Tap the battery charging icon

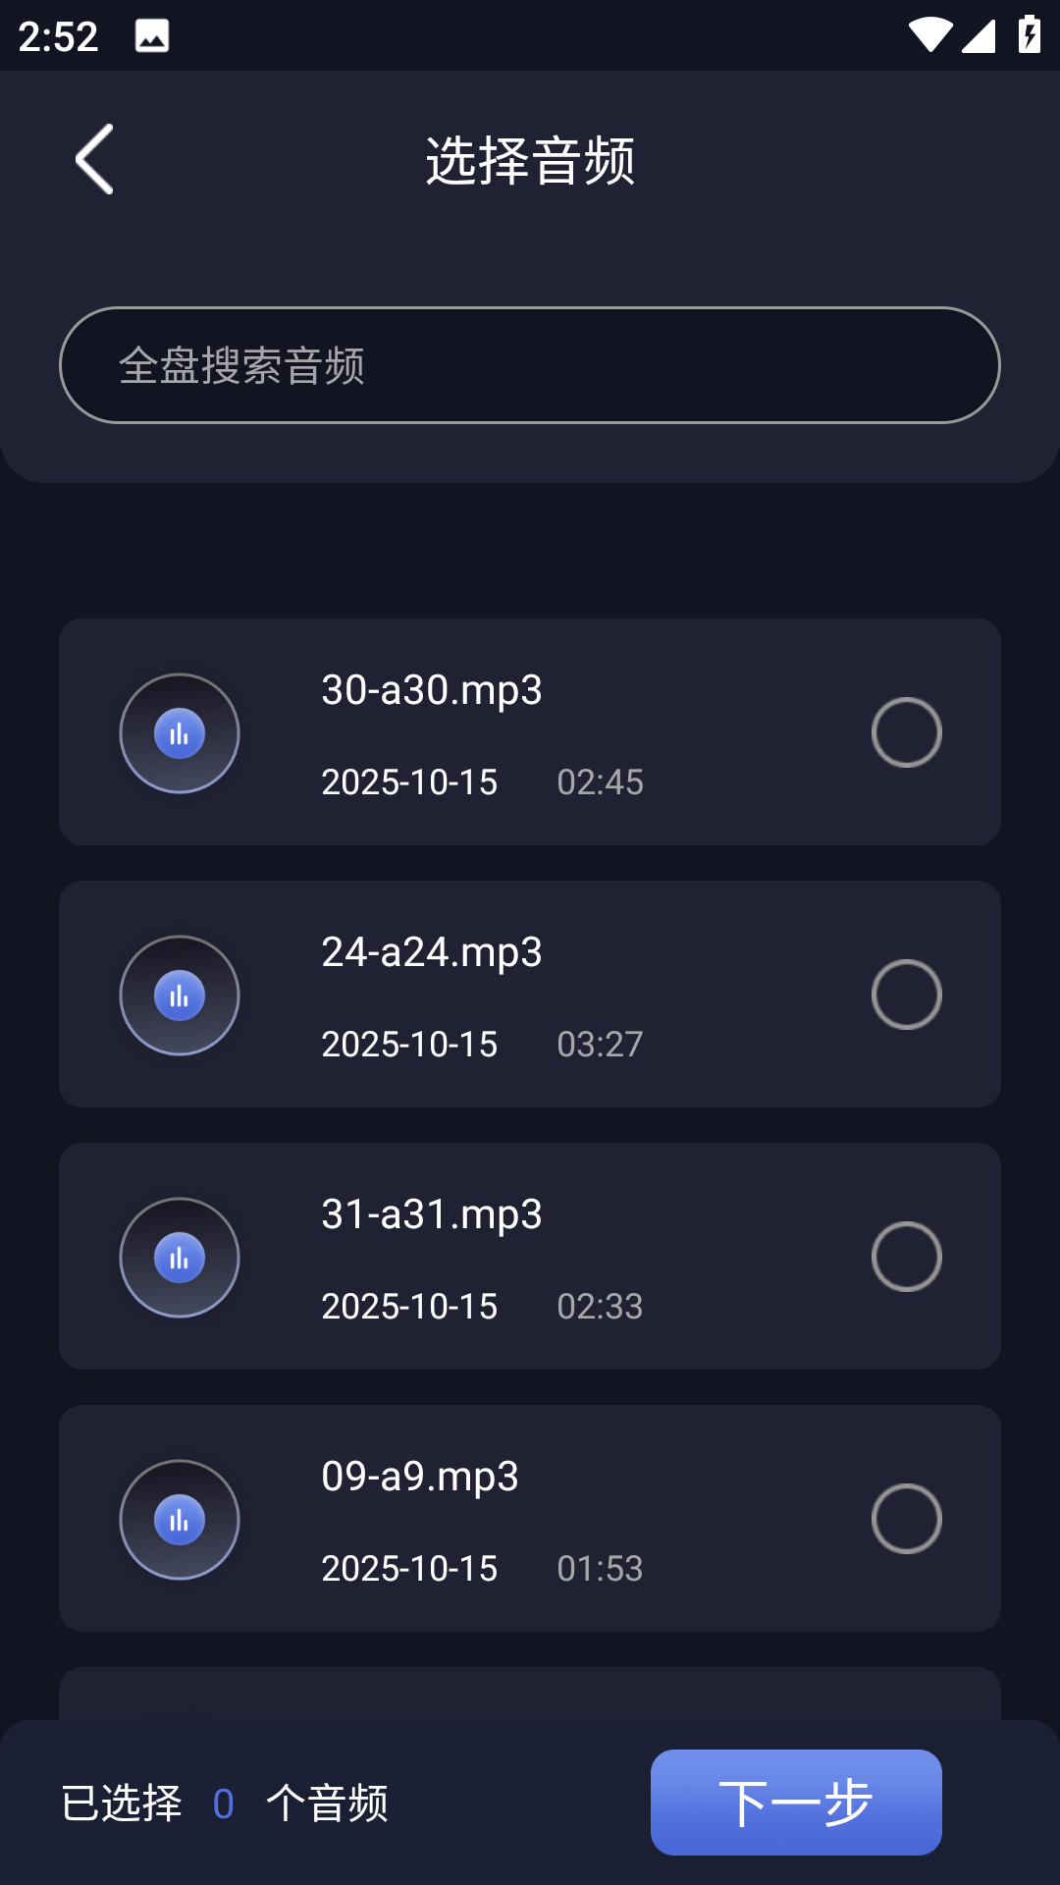point(1029,36)
